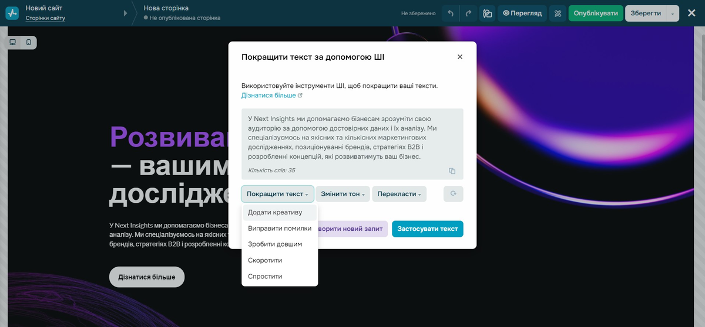Click the Нова сторінка page title
The height and width of the screenshot is (327, 705).
[x=166, y=8]
